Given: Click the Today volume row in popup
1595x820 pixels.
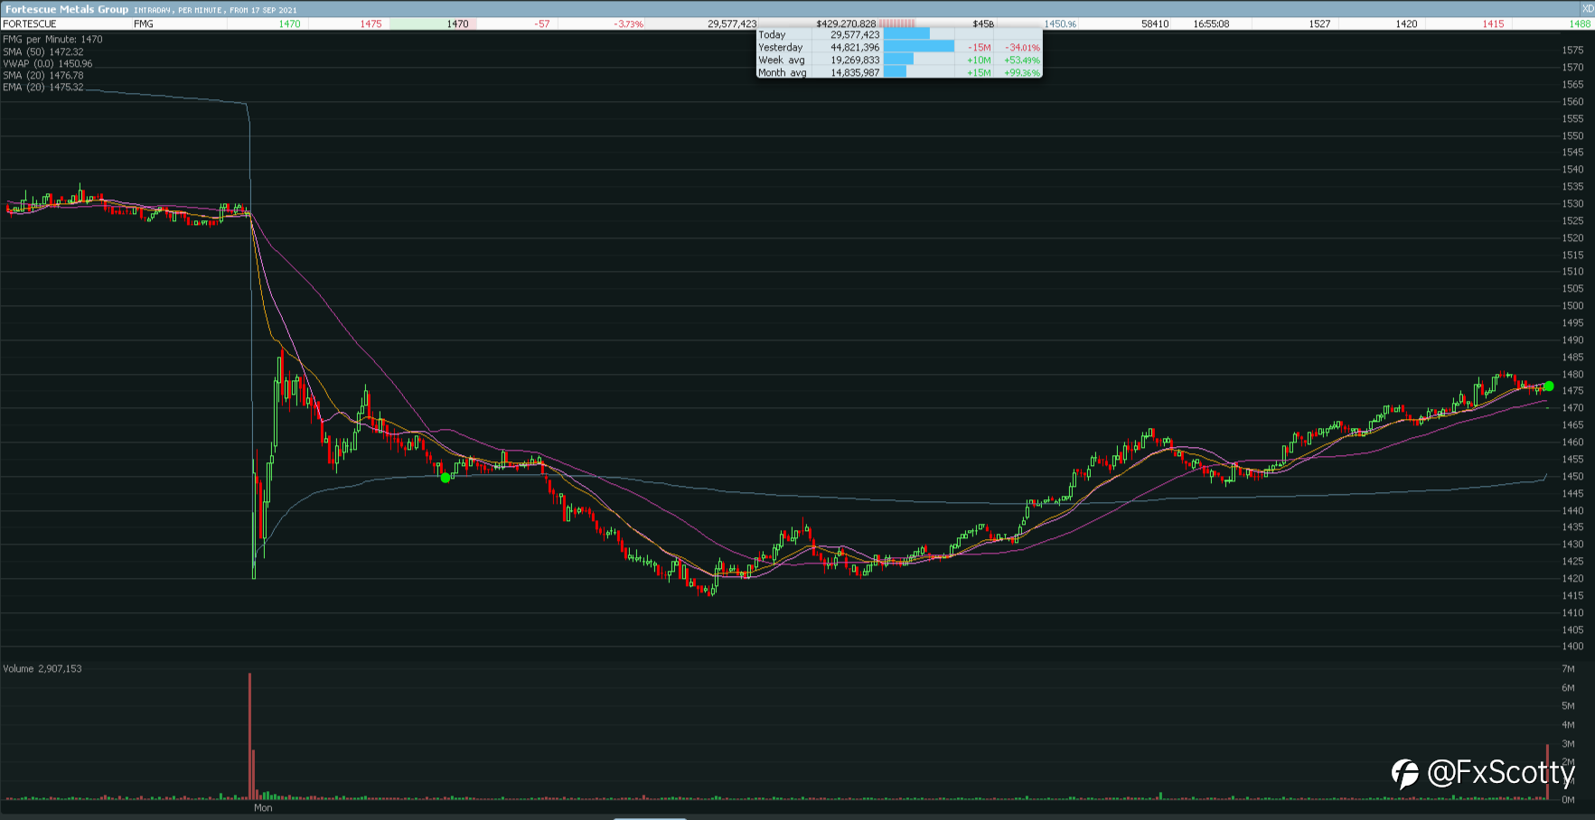Looking at the screenshot, I should pyautogui.click(x=899, y=34).
